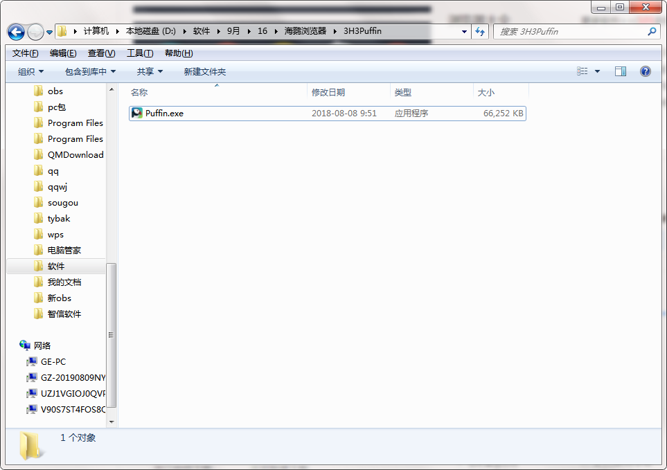The width and height of the screenshot is (667, 470).
Task: Click the change view icon
Action: (x=582, y=71)
